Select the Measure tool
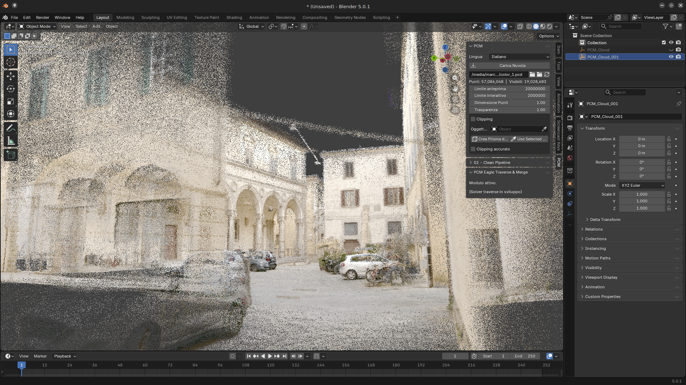Image resolution: width=686 pixels, height=385 pixels. tap(11, 141)
